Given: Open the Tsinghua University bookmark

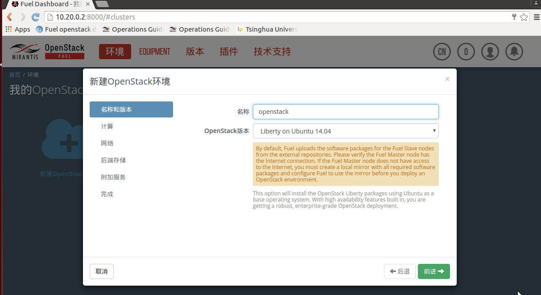Looking at the screenshot, I should coord(267,29).
